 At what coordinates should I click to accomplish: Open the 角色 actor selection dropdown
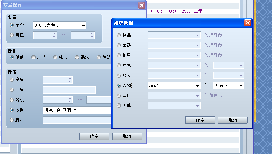[x=174, y=65]
